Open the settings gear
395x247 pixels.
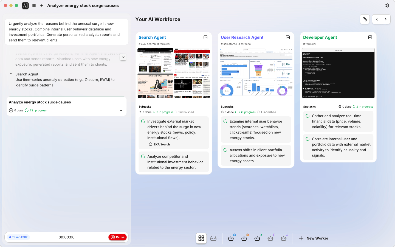387,5
